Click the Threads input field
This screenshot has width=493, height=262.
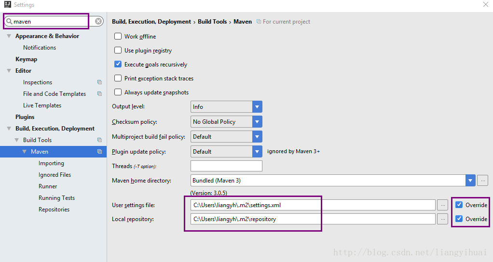point(226,166)
